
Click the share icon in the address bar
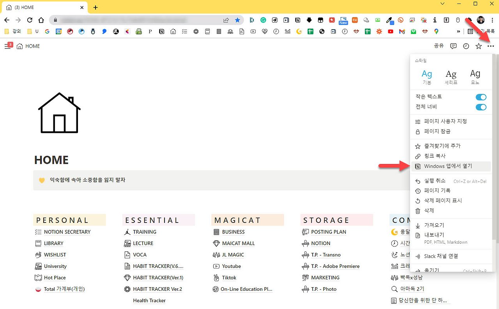point(226,20)
